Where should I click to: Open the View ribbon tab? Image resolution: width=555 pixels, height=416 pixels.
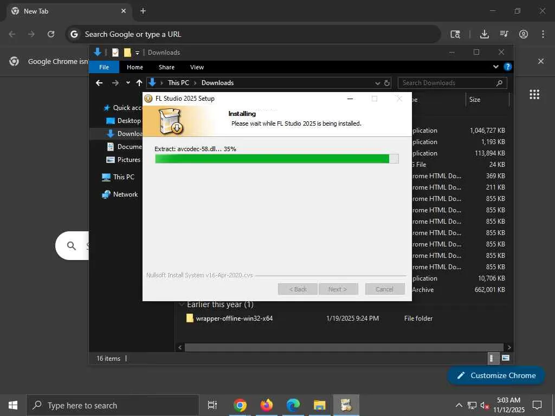pos(197,67)
